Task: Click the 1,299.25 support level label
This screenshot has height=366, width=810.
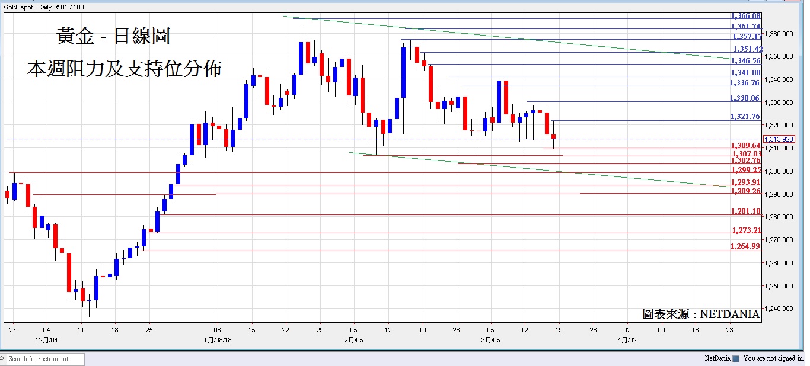Action: (x=745, y=169)
